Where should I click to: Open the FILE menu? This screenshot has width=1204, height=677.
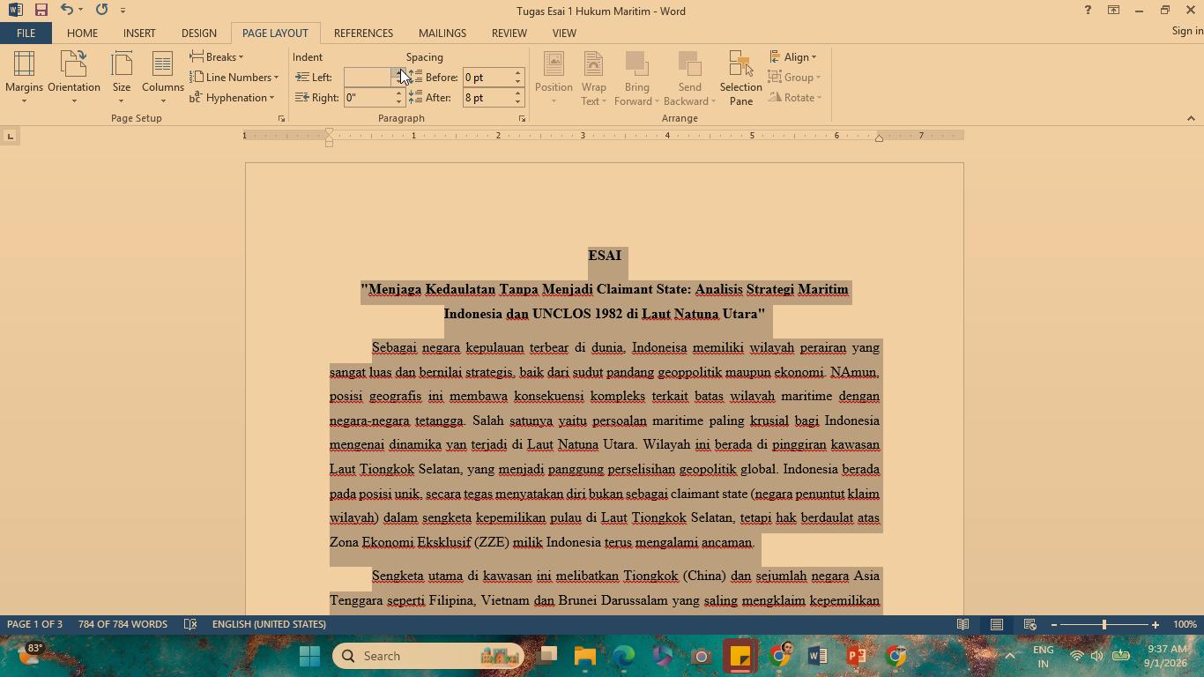tap(26, 33)
